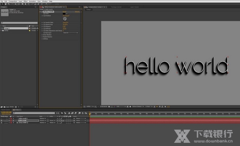Click the Opacity End percentage value
This screenshot has height=146, width=240.
click(x=65, y=24)
